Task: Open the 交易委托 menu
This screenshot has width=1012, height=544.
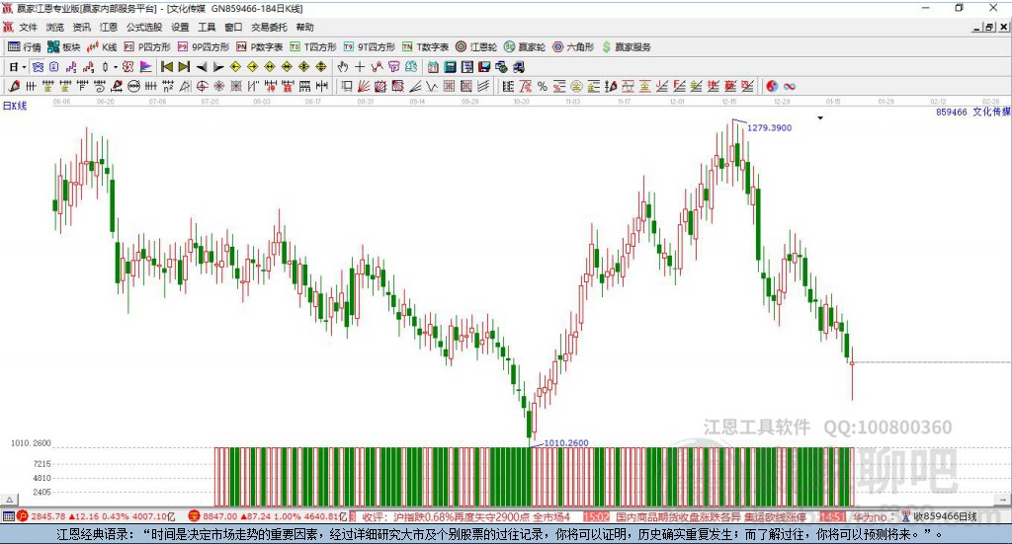Action: pyautogui.click(x=269, y=27)
